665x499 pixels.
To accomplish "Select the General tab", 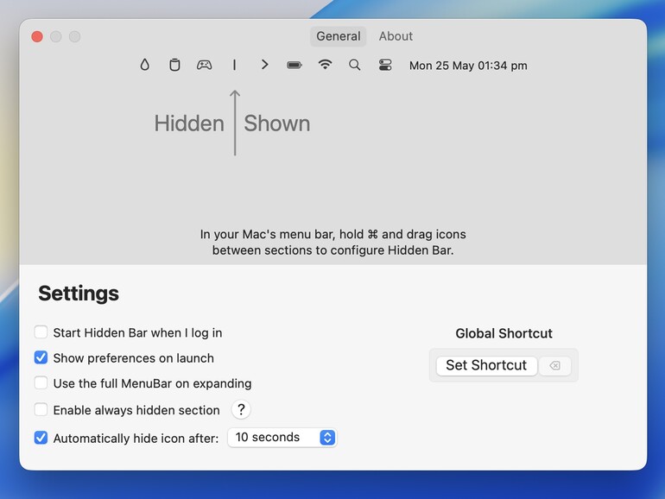I will pos(338,36).
